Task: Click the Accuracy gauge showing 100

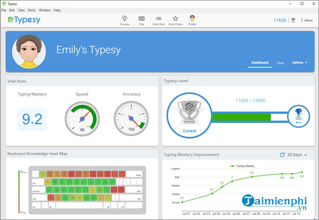Action: point(131,119)
